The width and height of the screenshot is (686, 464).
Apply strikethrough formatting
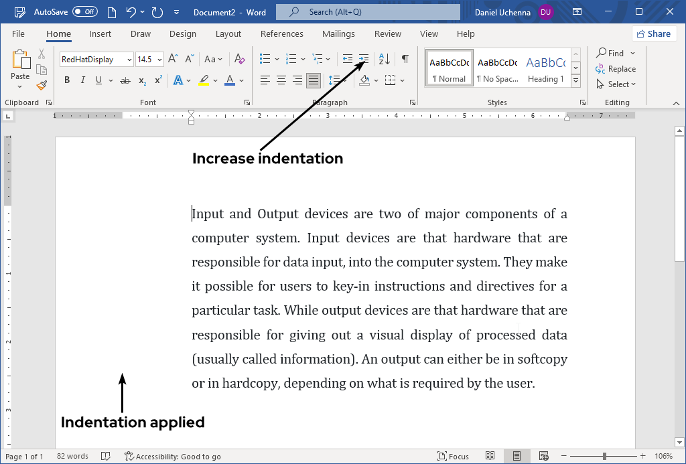(125, 80)
